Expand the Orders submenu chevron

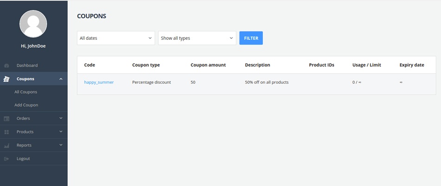pyautogui.click(x=61, y=118)
